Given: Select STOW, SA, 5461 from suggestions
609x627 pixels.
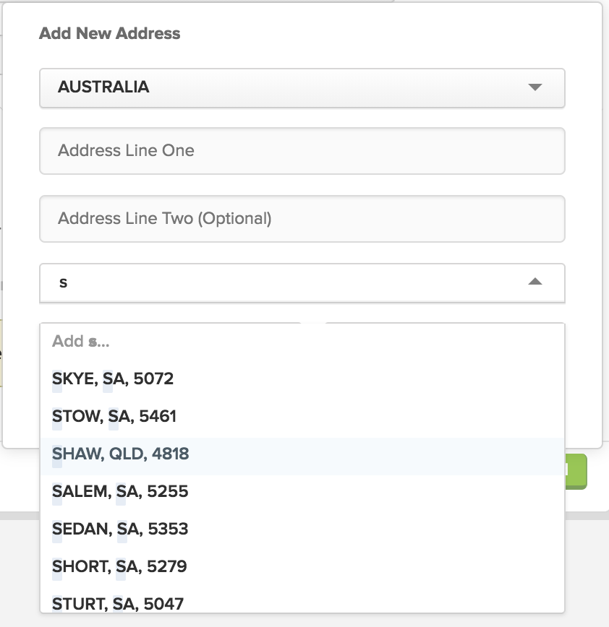Looking at the screenshot, I should click(x=302, y=416).
